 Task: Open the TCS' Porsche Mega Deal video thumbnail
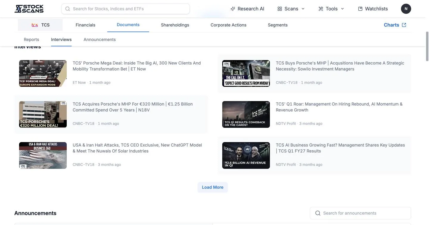click(43, 73)
